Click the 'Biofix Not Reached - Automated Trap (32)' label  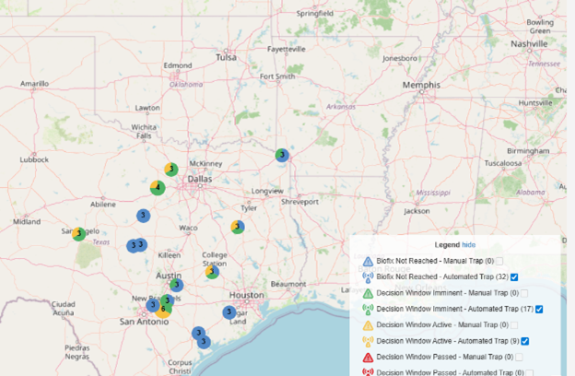[x=442, y=277]
